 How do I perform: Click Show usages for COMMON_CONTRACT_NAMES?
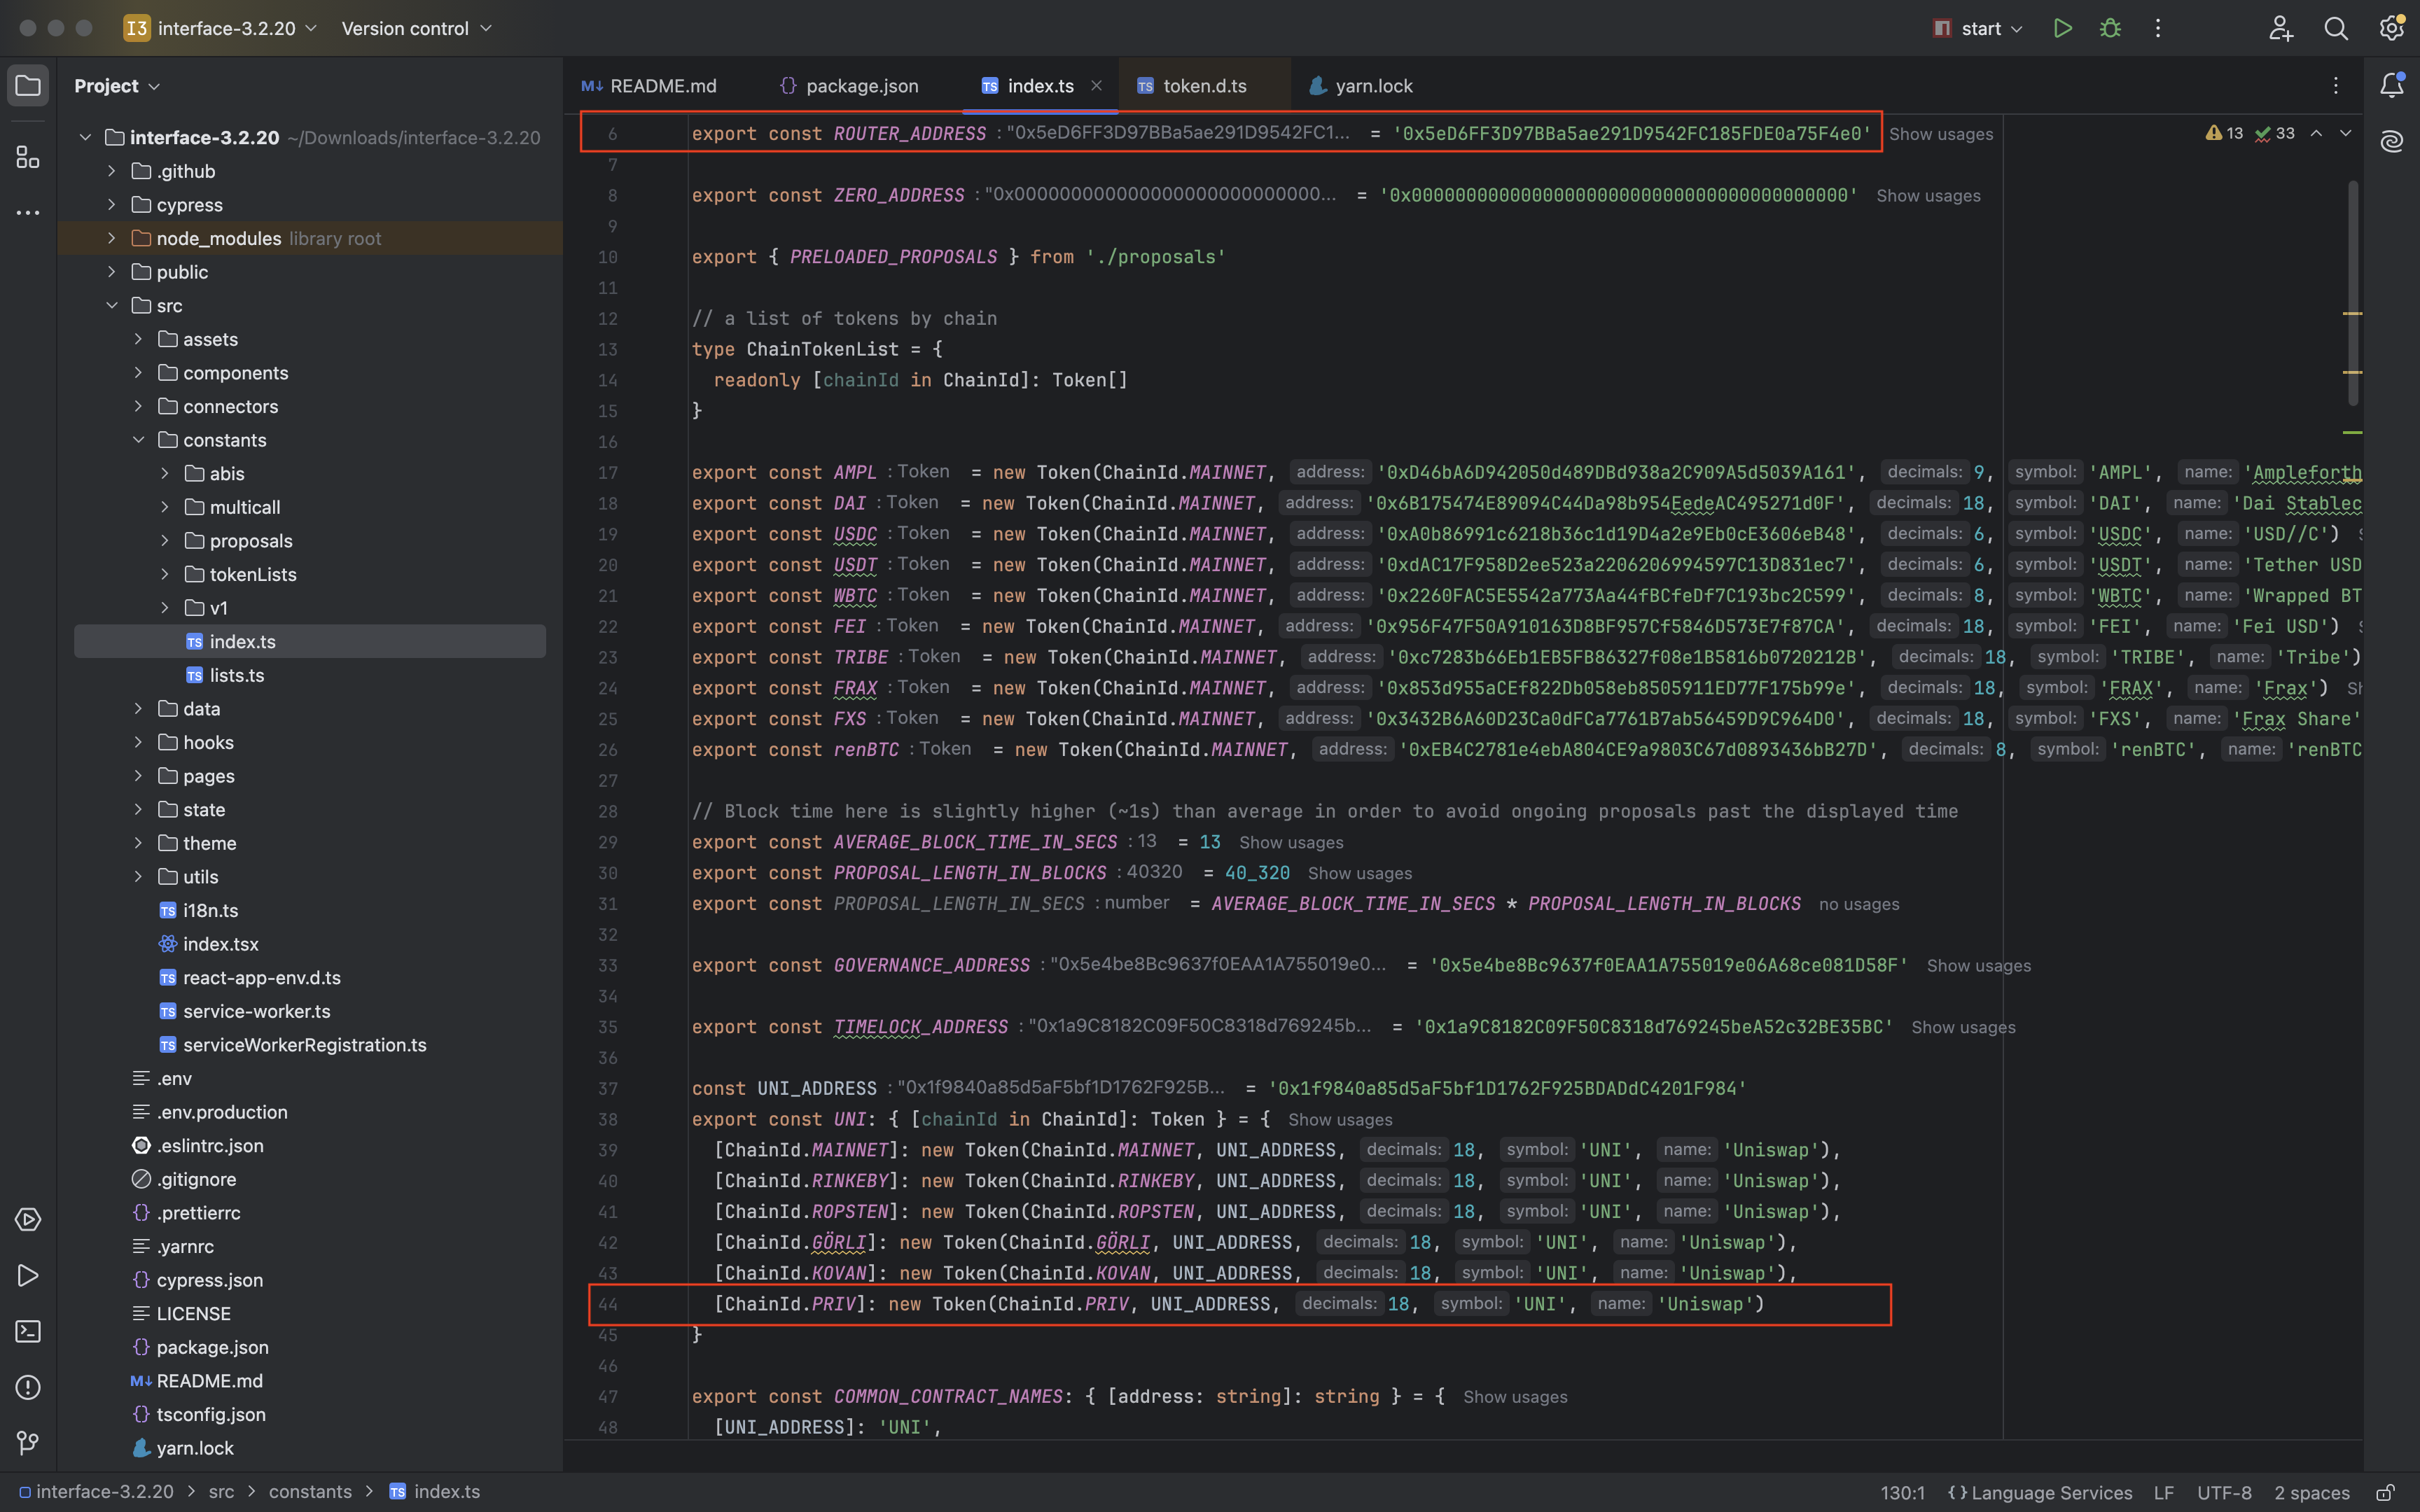tap(1515, 1397)
